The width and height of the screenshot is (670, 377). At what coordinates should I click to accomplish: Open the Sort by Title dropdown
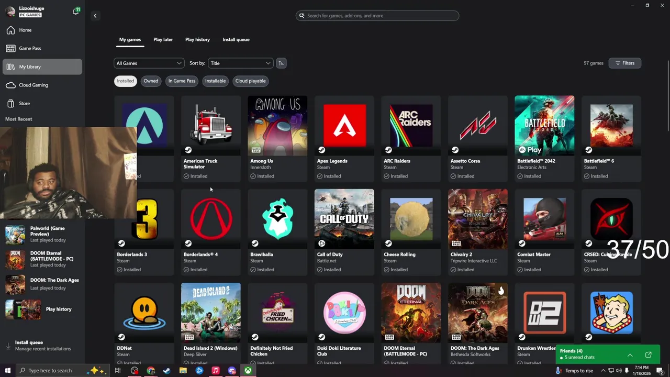point(240,63)
